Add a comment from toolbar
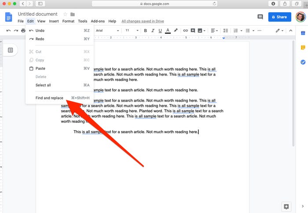 coord(193,30)
